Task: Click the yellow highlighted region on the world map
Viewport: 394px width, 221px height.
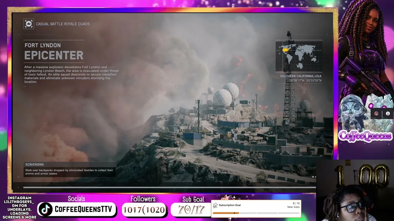Action: [285, 50]
